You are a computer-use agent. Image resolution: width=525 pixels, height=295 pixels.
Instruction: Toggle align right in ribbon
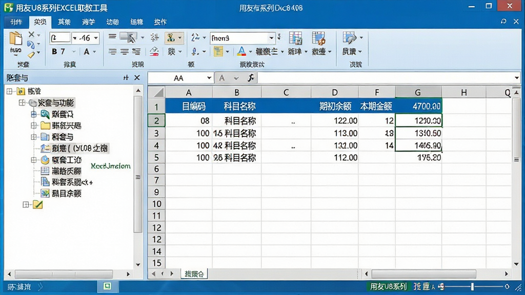[x=136, y=52]
